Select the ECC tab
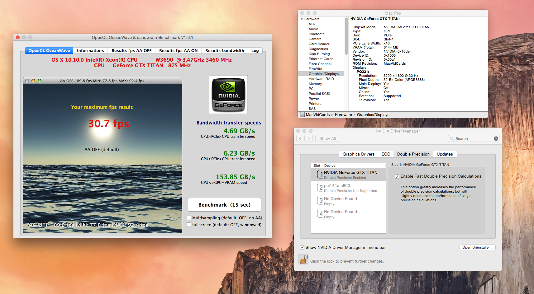The height and width of the screenshot is (294, 534). pyautogui.click(x=386, y=154)
